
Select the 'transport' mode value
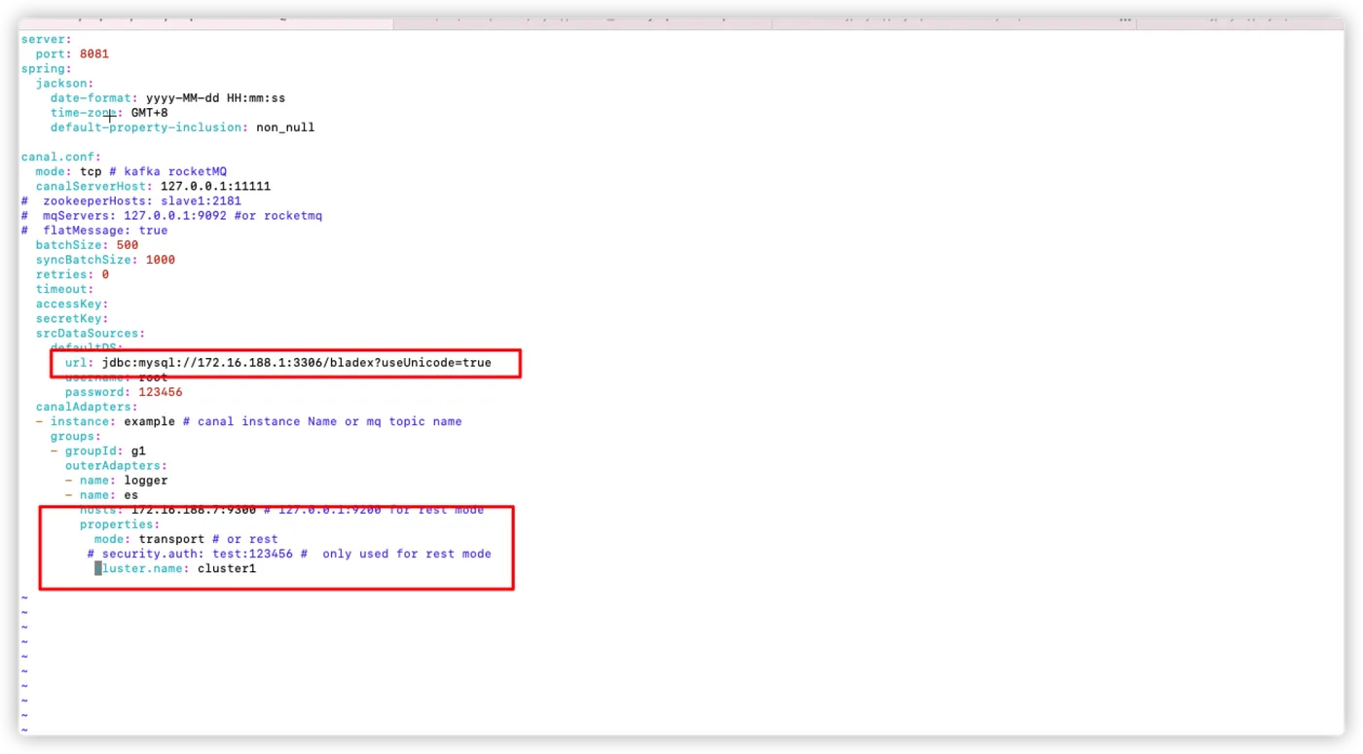click(x=171, y=539)
